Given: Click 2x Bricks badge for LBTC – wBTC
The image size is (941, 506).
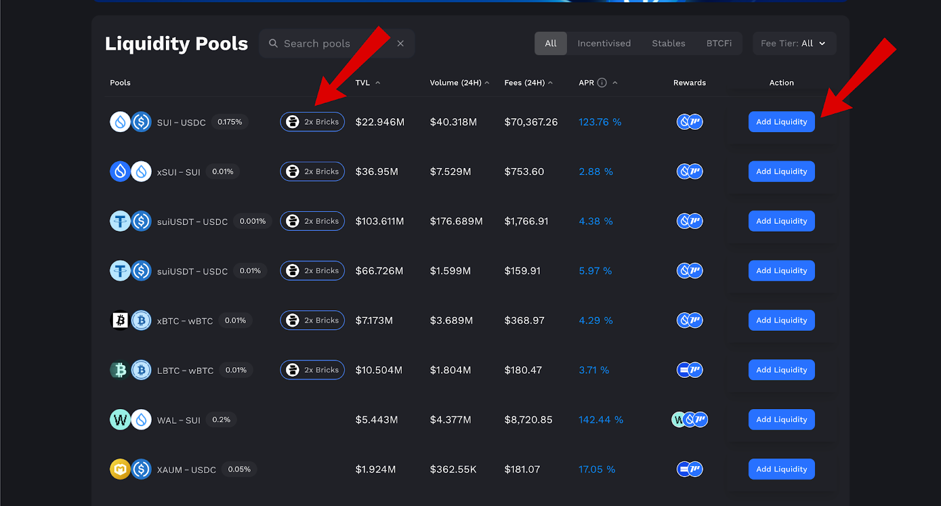Looking at the screenshot, I should (x=312, y=370).
